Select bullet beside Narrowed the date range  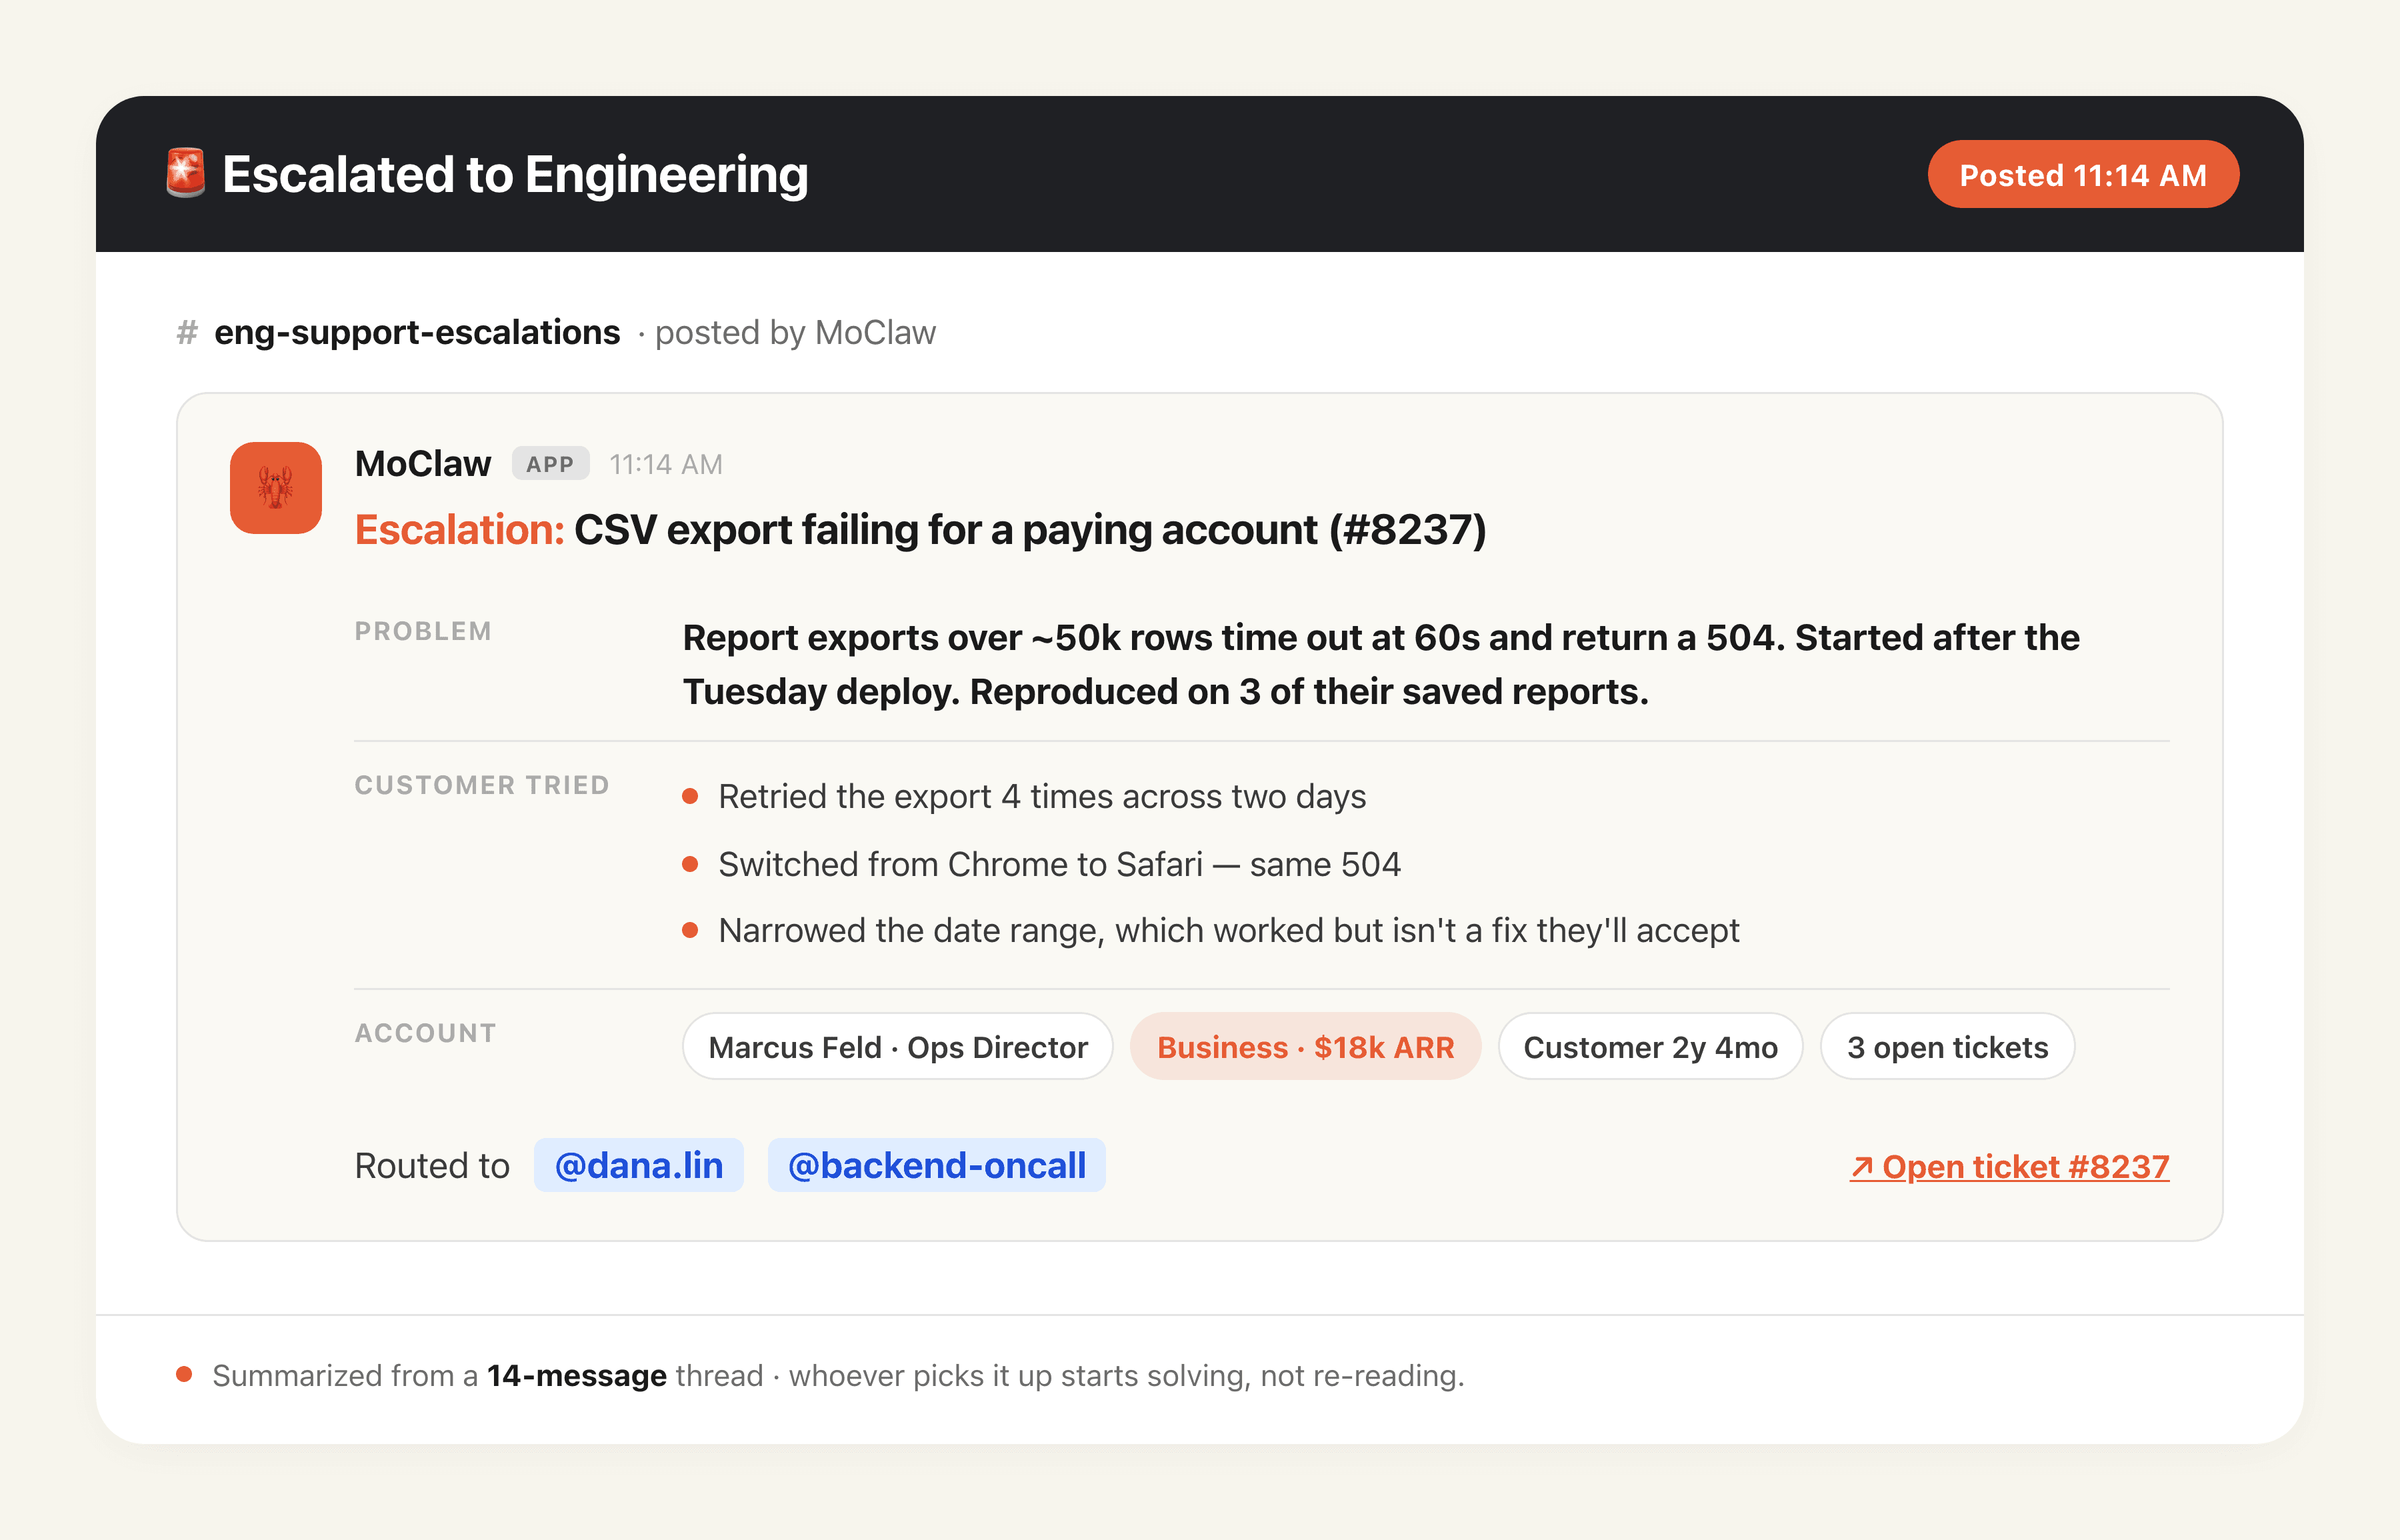(x=690, y=930)
